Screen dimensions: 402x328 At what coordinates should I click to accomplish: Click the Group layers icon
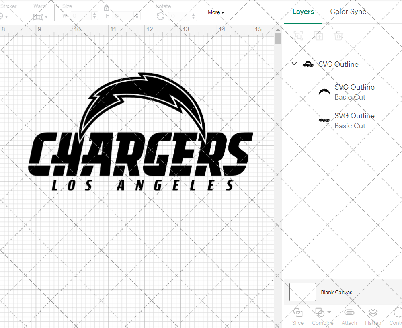pyautogui.click(x=298, y=36)
